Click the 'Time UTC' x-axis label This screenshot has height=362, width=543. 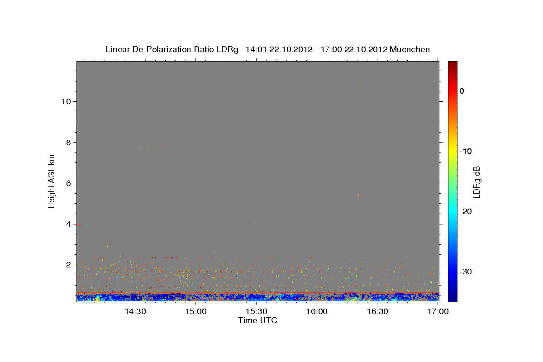click(x=257, y=321)
